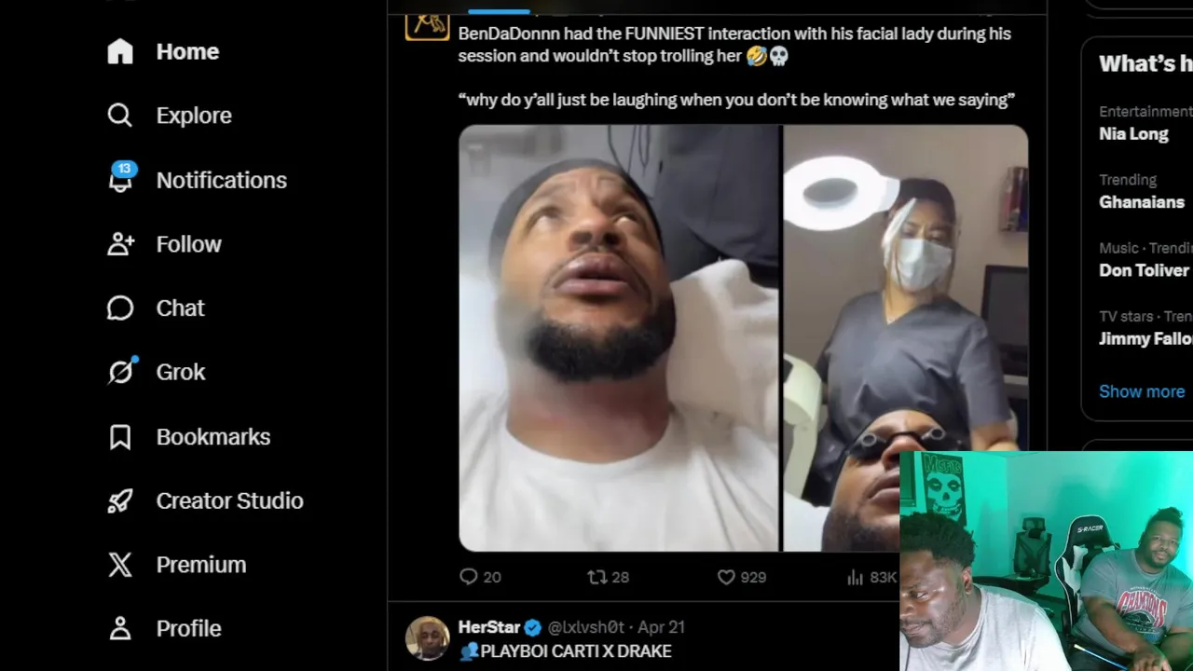Reply to the post with 20 comments
Viewport: 1193px width, 671px height.
(x=469, y=578)
